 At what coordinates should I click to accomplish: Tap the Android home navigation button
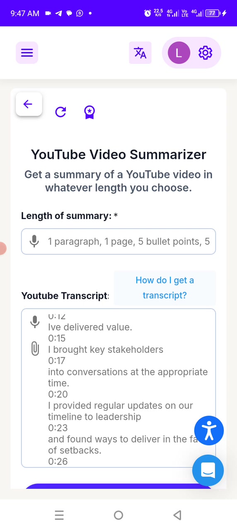pyautogui.click(x=118, y=515)
